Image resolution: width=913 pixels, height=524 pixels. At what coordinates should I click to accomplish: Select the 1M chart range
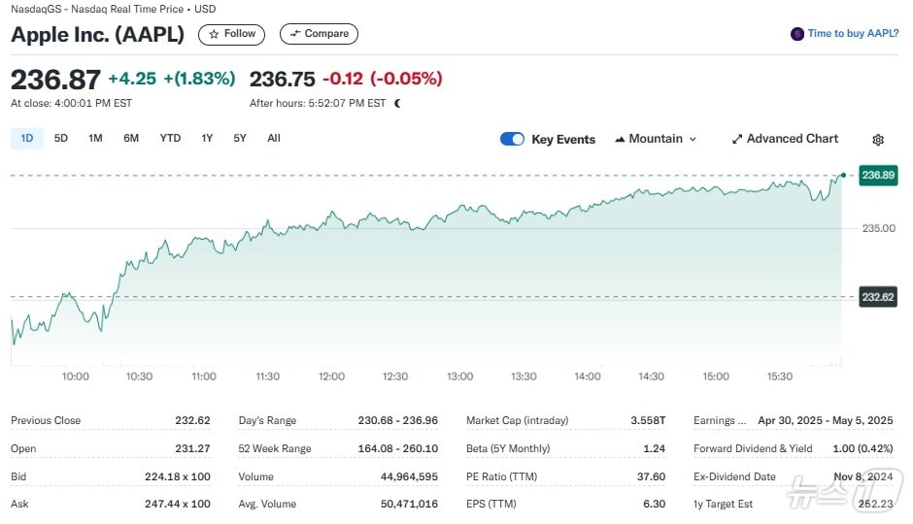click(x=95, y=139)
